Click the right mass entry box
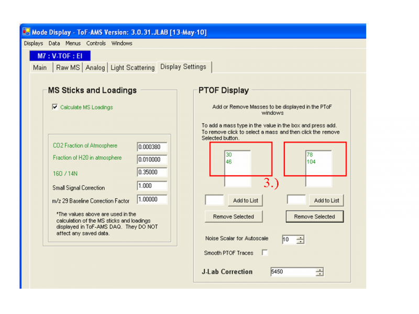This screenshot has height=314, width=419. (x=296, y=200)
